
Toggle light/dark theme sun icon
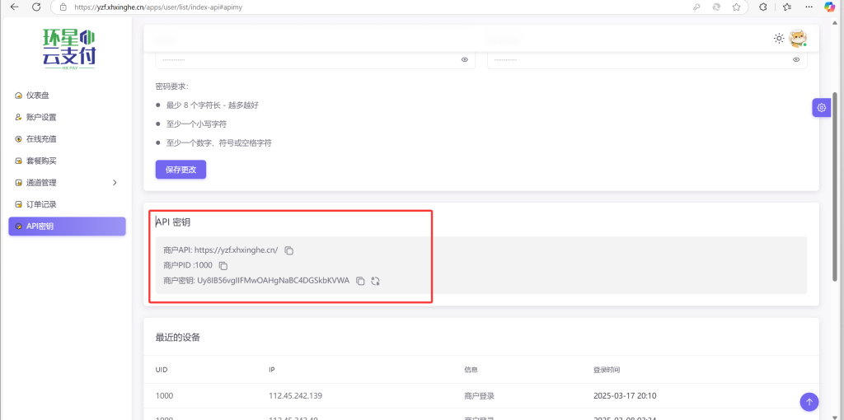(779, 38)
